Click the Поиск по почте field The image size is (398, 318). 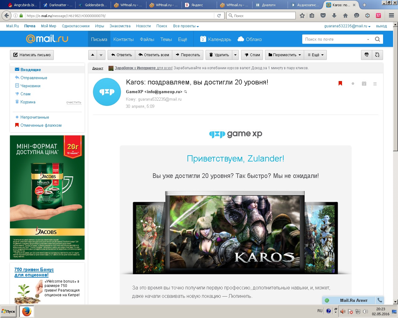click(334, 39)
